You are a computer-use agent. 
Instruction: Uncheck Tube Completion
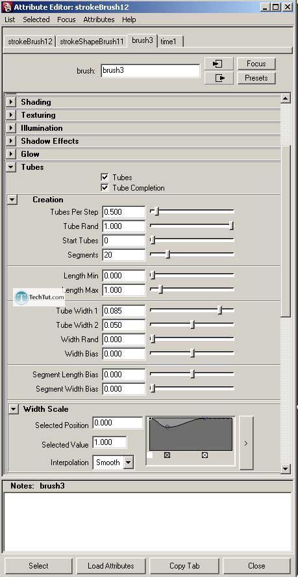tap(105, 188)
